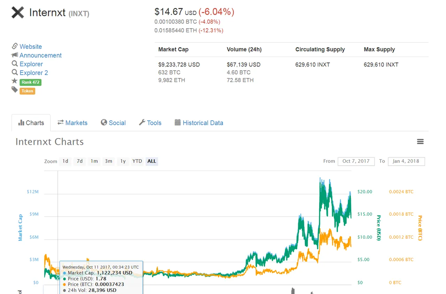The height and width of the screenshot is (294, 446).
Task: Set chart zoom to 7d
Action: (x=80, y=161)
